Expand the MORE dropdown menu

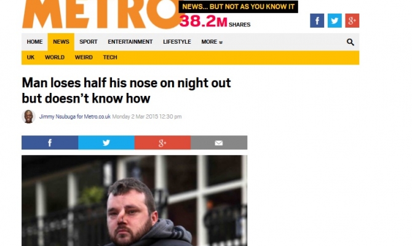tap(212, 42)
